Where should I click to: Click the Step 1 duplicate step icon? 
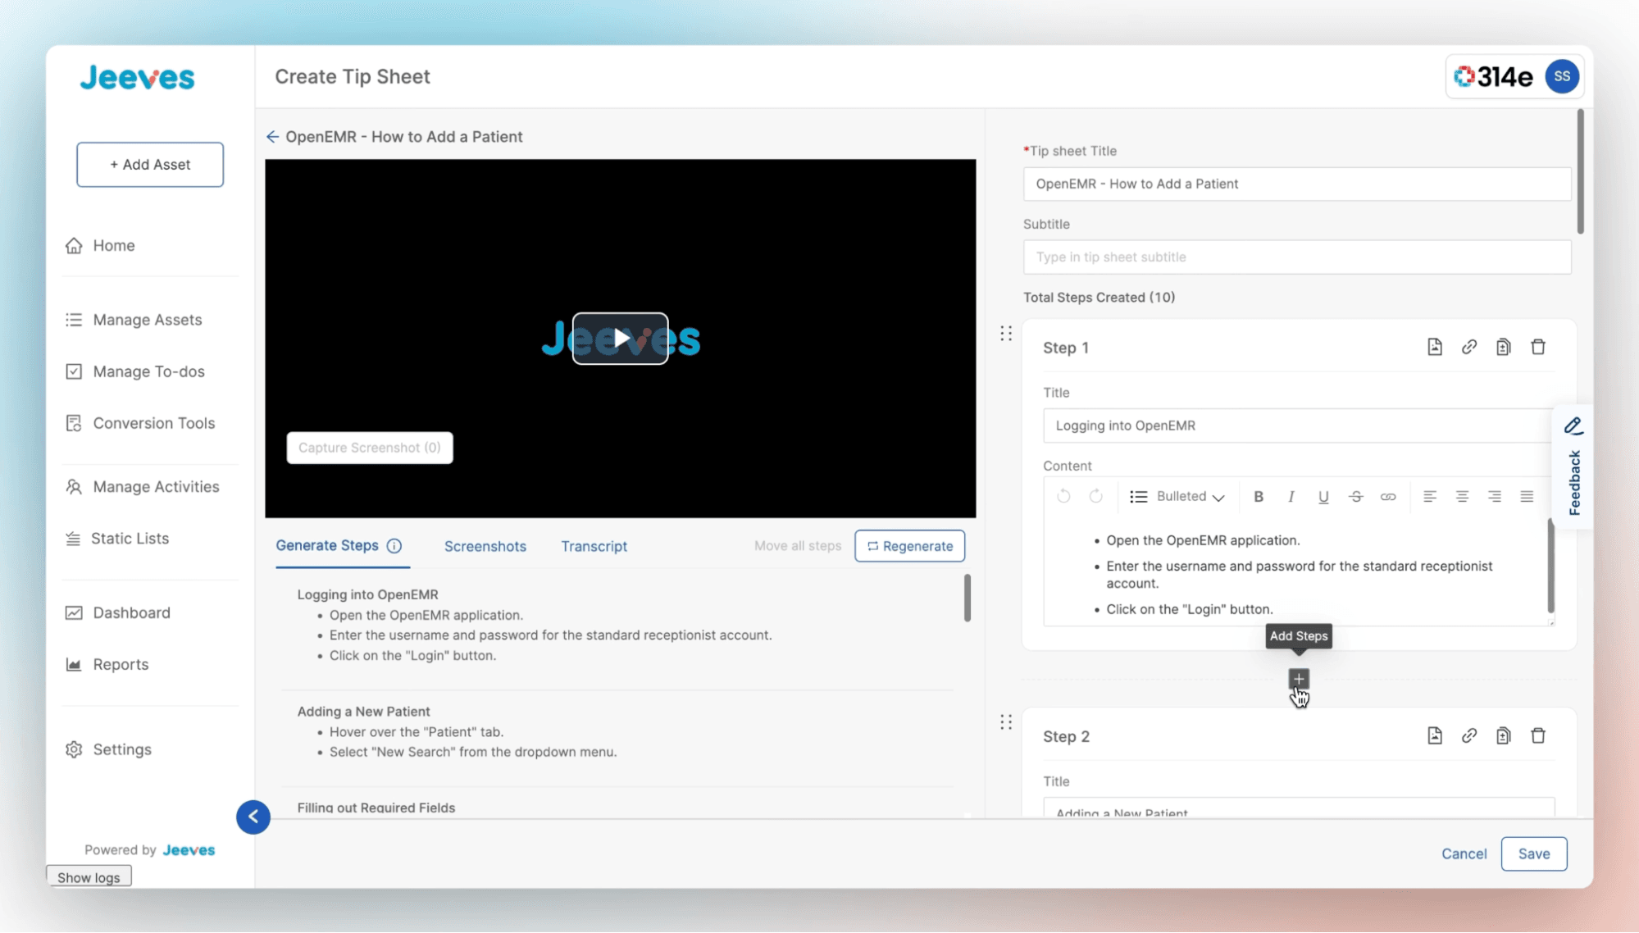click(x=1503, y=347)
